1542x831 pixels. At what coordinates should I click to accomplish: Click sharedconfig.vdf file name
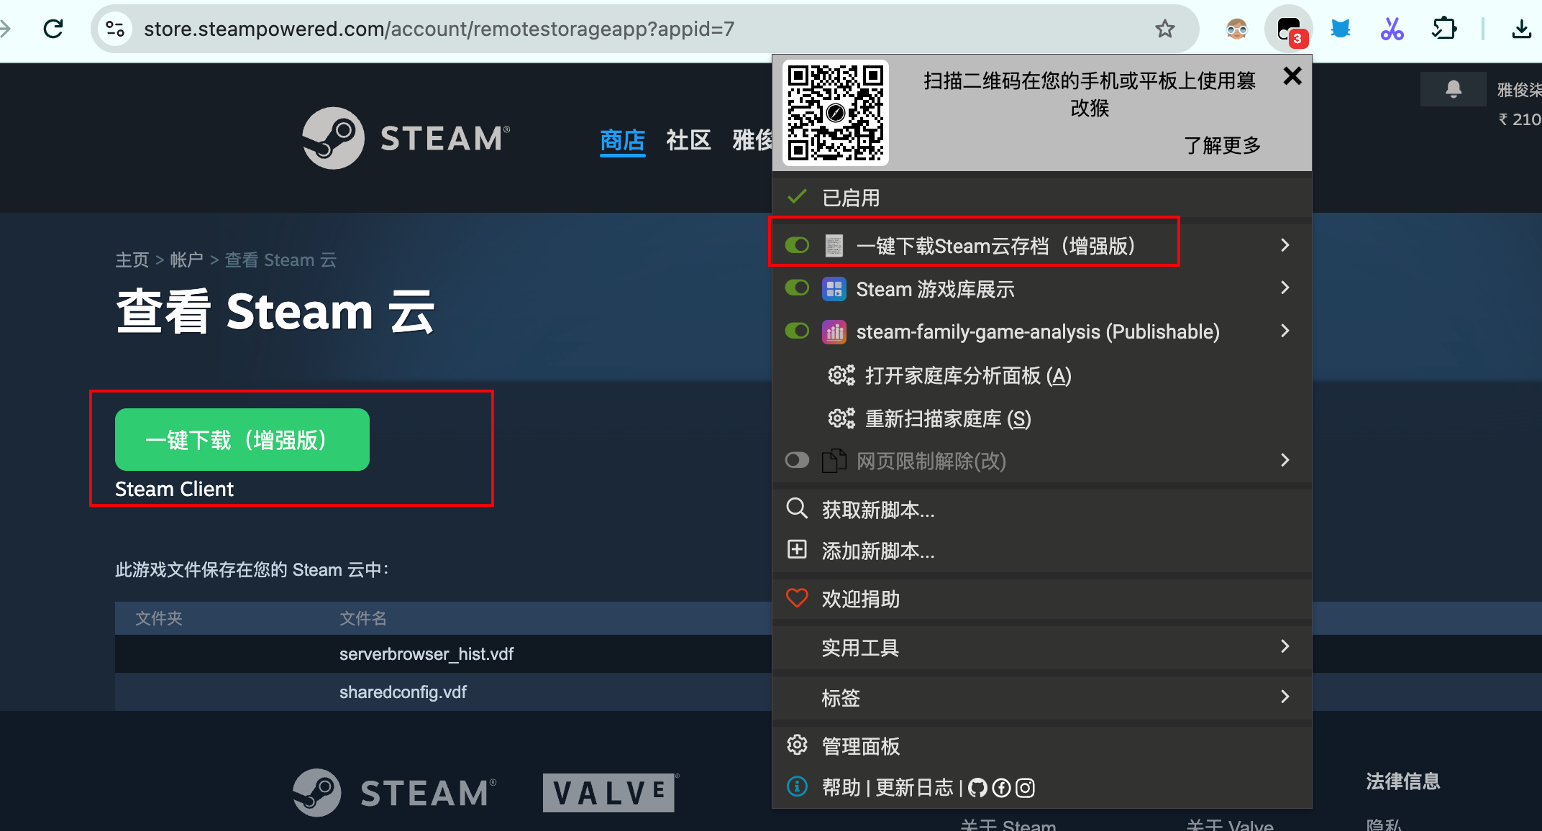coord(403,692)
